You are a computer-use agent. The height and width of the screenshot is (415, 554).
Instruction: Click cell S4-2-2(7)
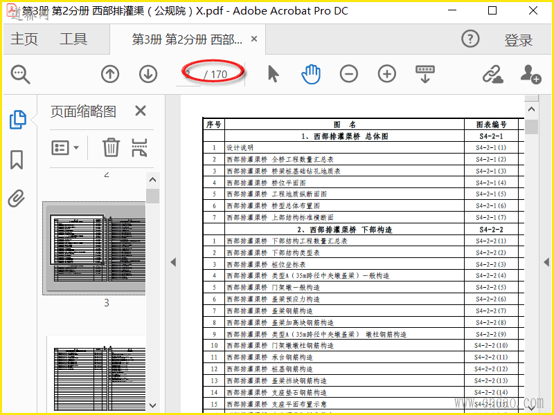point(491,311)
